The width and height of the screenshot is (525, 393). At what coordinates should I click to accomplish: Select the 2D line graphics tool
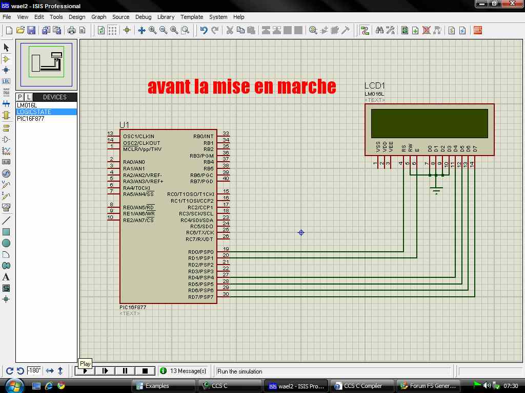(x=6, y=220)
